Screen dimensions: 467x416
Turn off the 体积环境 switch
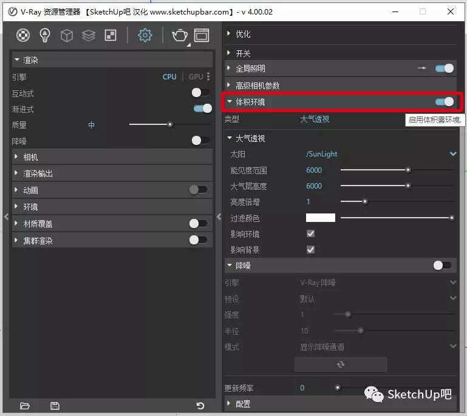coord(445,102)
